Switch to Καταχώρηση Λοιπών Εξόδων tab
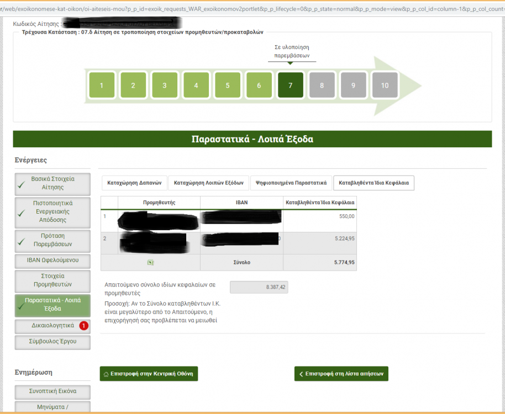 (208, 183)
